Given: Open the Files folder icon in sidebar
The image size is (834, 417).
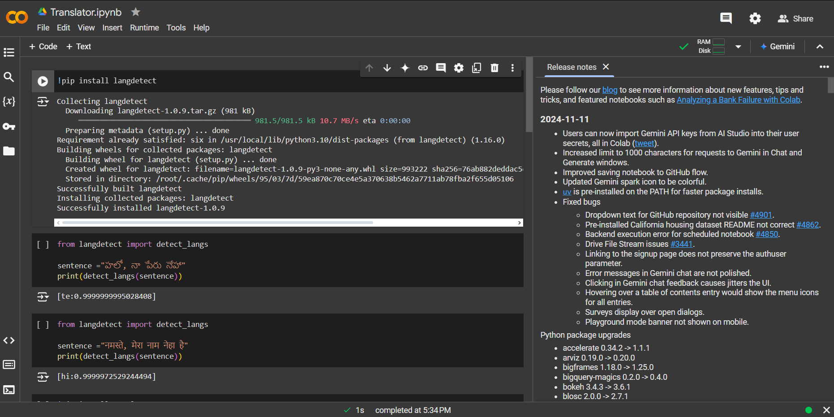Looking at the screenshot, I should [x=9, y=151].
